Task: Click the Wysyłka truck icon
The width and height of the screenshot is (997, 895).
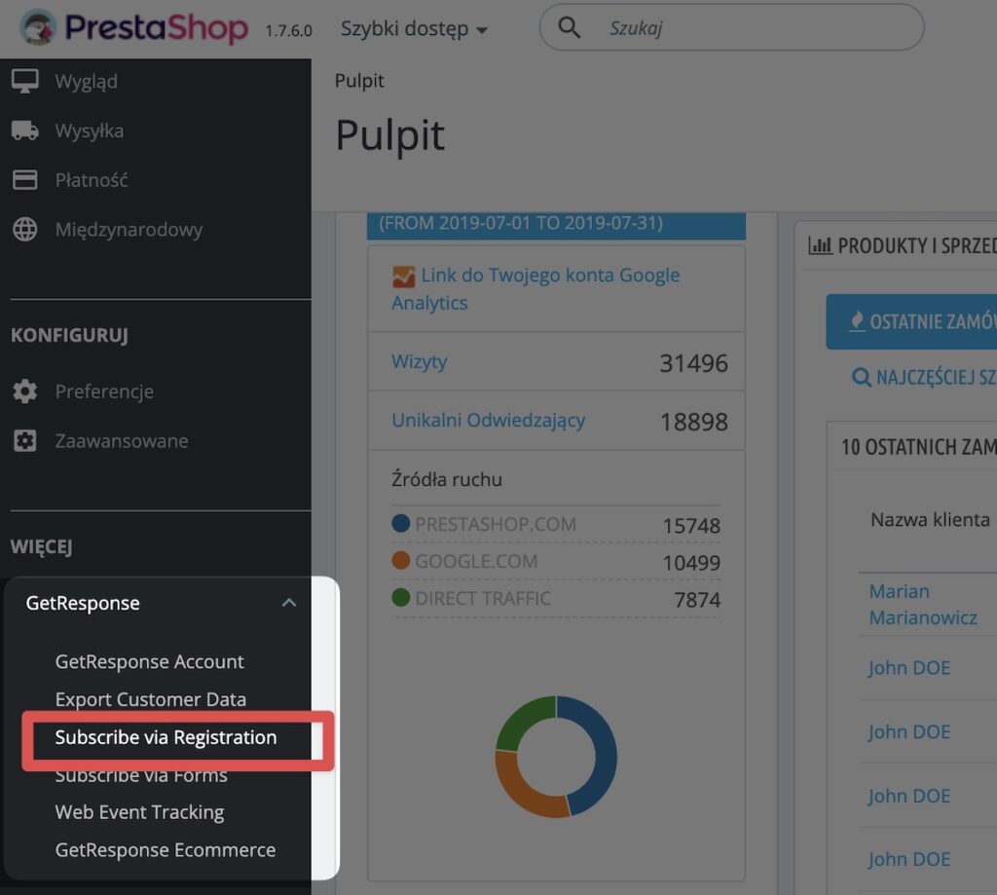Action: pyautogui.click(x=24, y=131)
